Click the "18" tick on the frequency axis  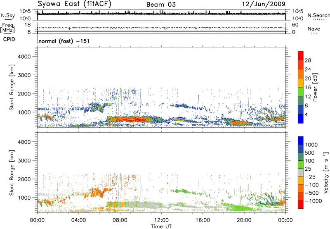[27, 25]
